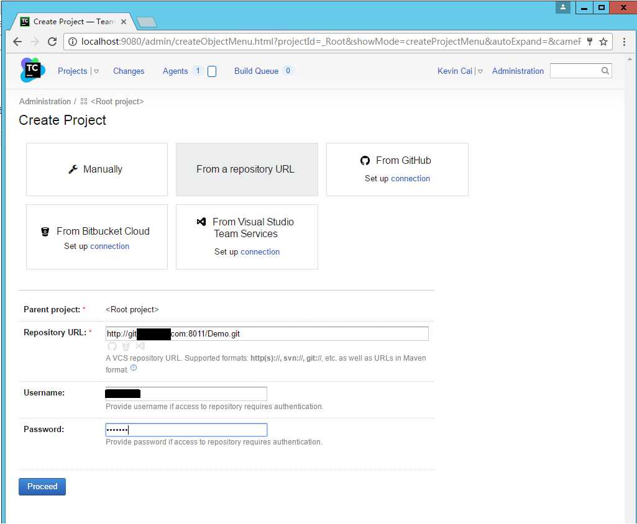The width and height of the screenshot is (637, 524).
Task: Click the Parent project Root project value
Action: click(132, 310)
